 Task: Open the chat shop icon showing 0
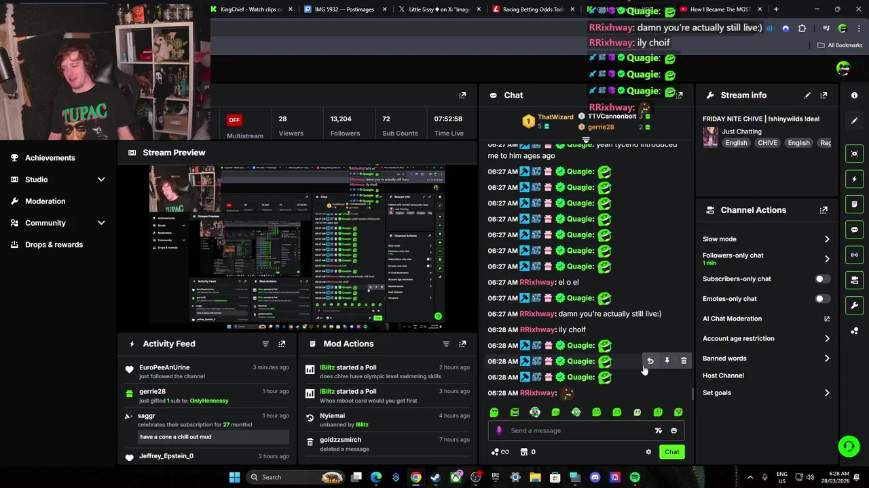pos(528,452)
